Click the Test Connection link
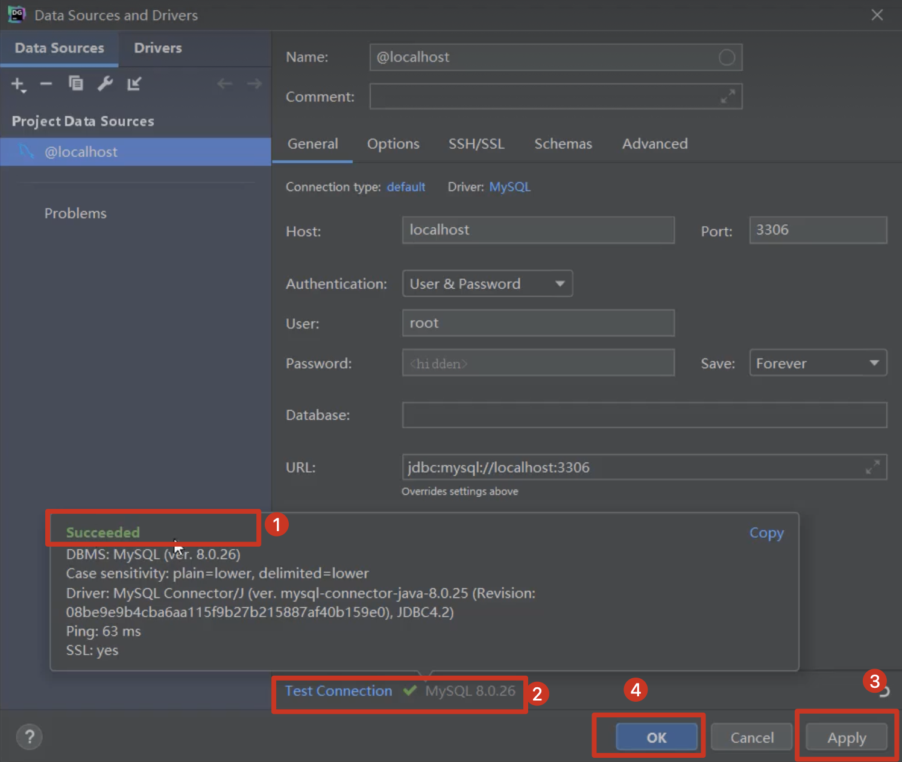Viewport: 902px width, 762px height. click(x=338, y=691)
